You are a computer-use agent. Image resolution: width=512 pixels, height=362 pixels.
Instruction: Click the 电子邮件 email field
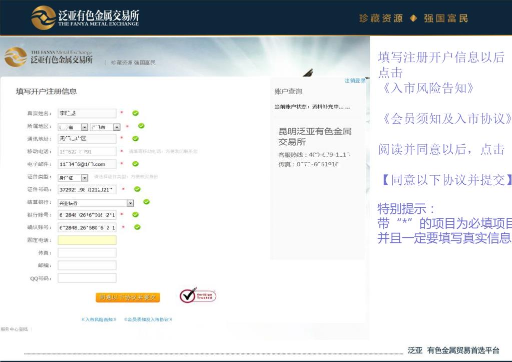pyautogui.click(x=87, y=164)
